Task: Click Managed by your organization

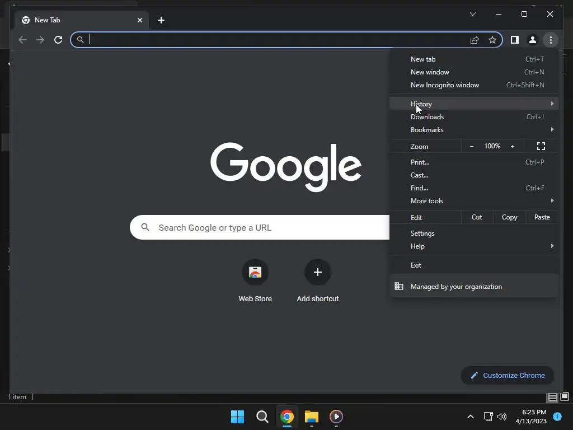Action: point(473,286)
